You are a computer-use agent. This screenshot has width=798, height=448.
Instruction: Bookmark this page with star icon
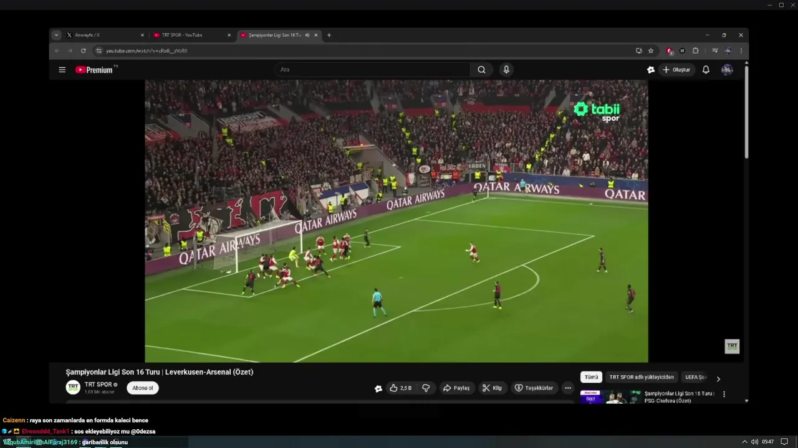click(651, 51)
